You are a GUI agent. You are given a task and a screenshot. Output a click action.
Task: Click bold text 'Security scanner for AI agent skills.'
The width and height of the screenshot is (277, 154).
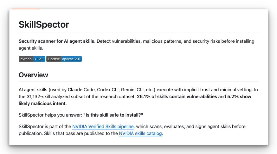point(57,41)
